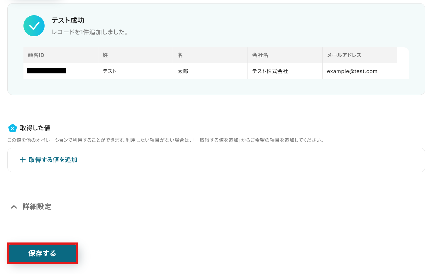Select the 名 column header
Image resolution: width=434 pixels, height=274 pixels.
point(210,55)
